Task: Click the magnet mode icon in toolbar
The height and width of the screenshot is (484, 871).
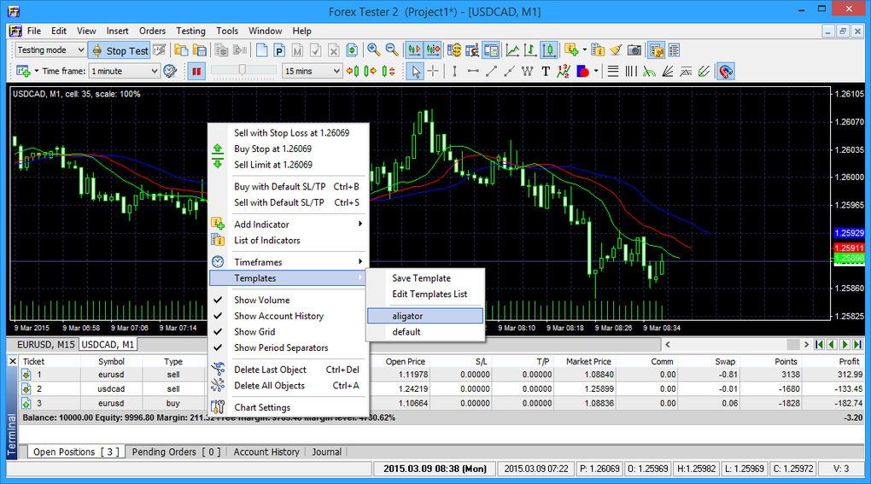Action: coord(726,71)
